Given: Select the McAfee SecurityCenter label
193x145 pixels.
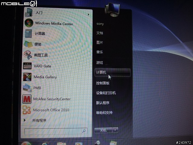Looking at the screenshot, I should (52, 99).
